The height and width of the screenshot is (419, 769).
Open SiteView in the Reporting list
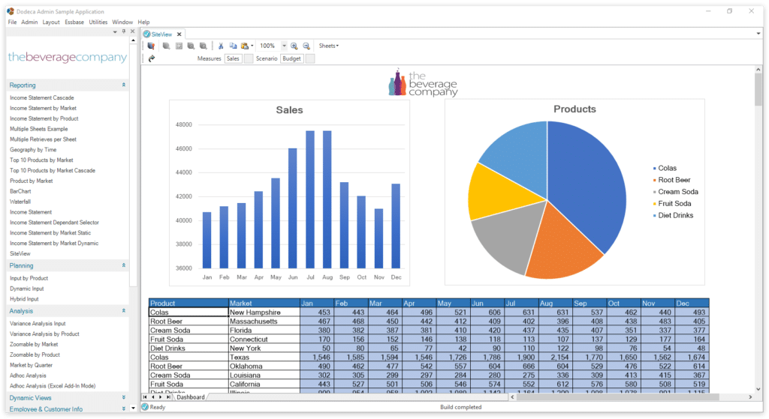pos(20,253)
